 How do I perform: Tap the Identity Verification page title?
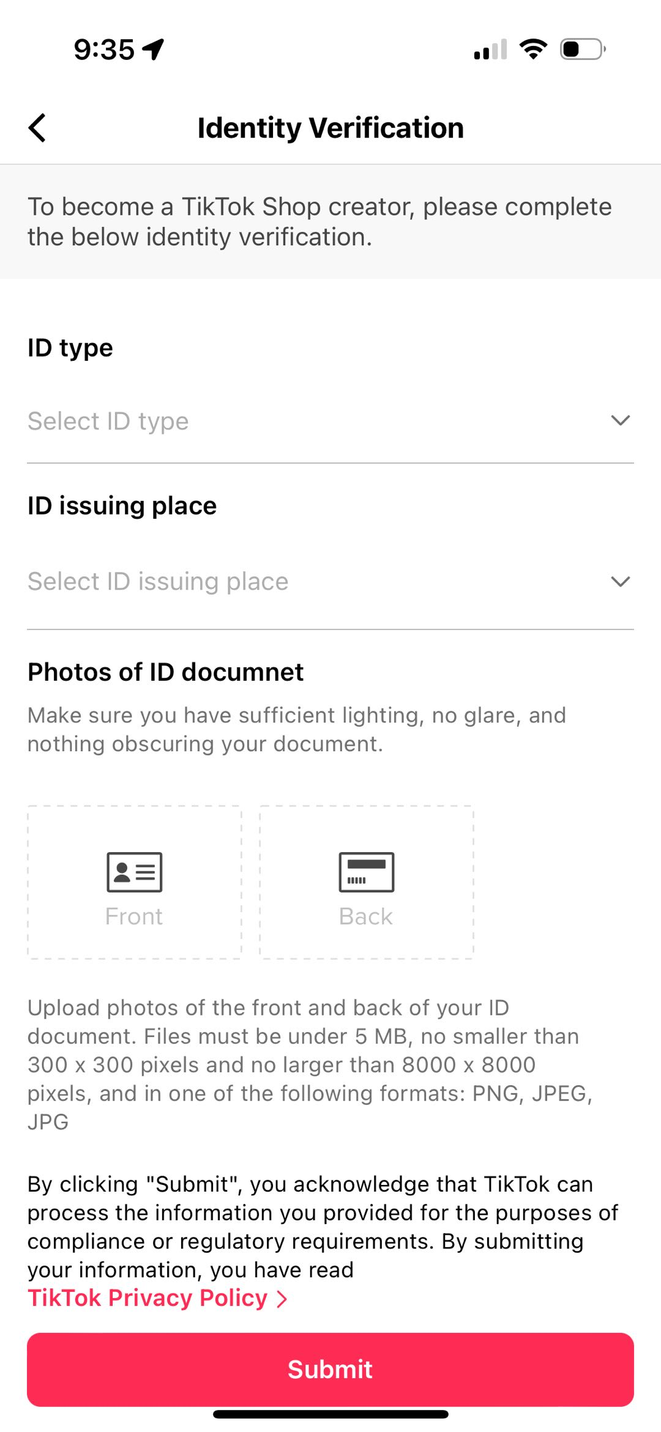tap(330, 128)
